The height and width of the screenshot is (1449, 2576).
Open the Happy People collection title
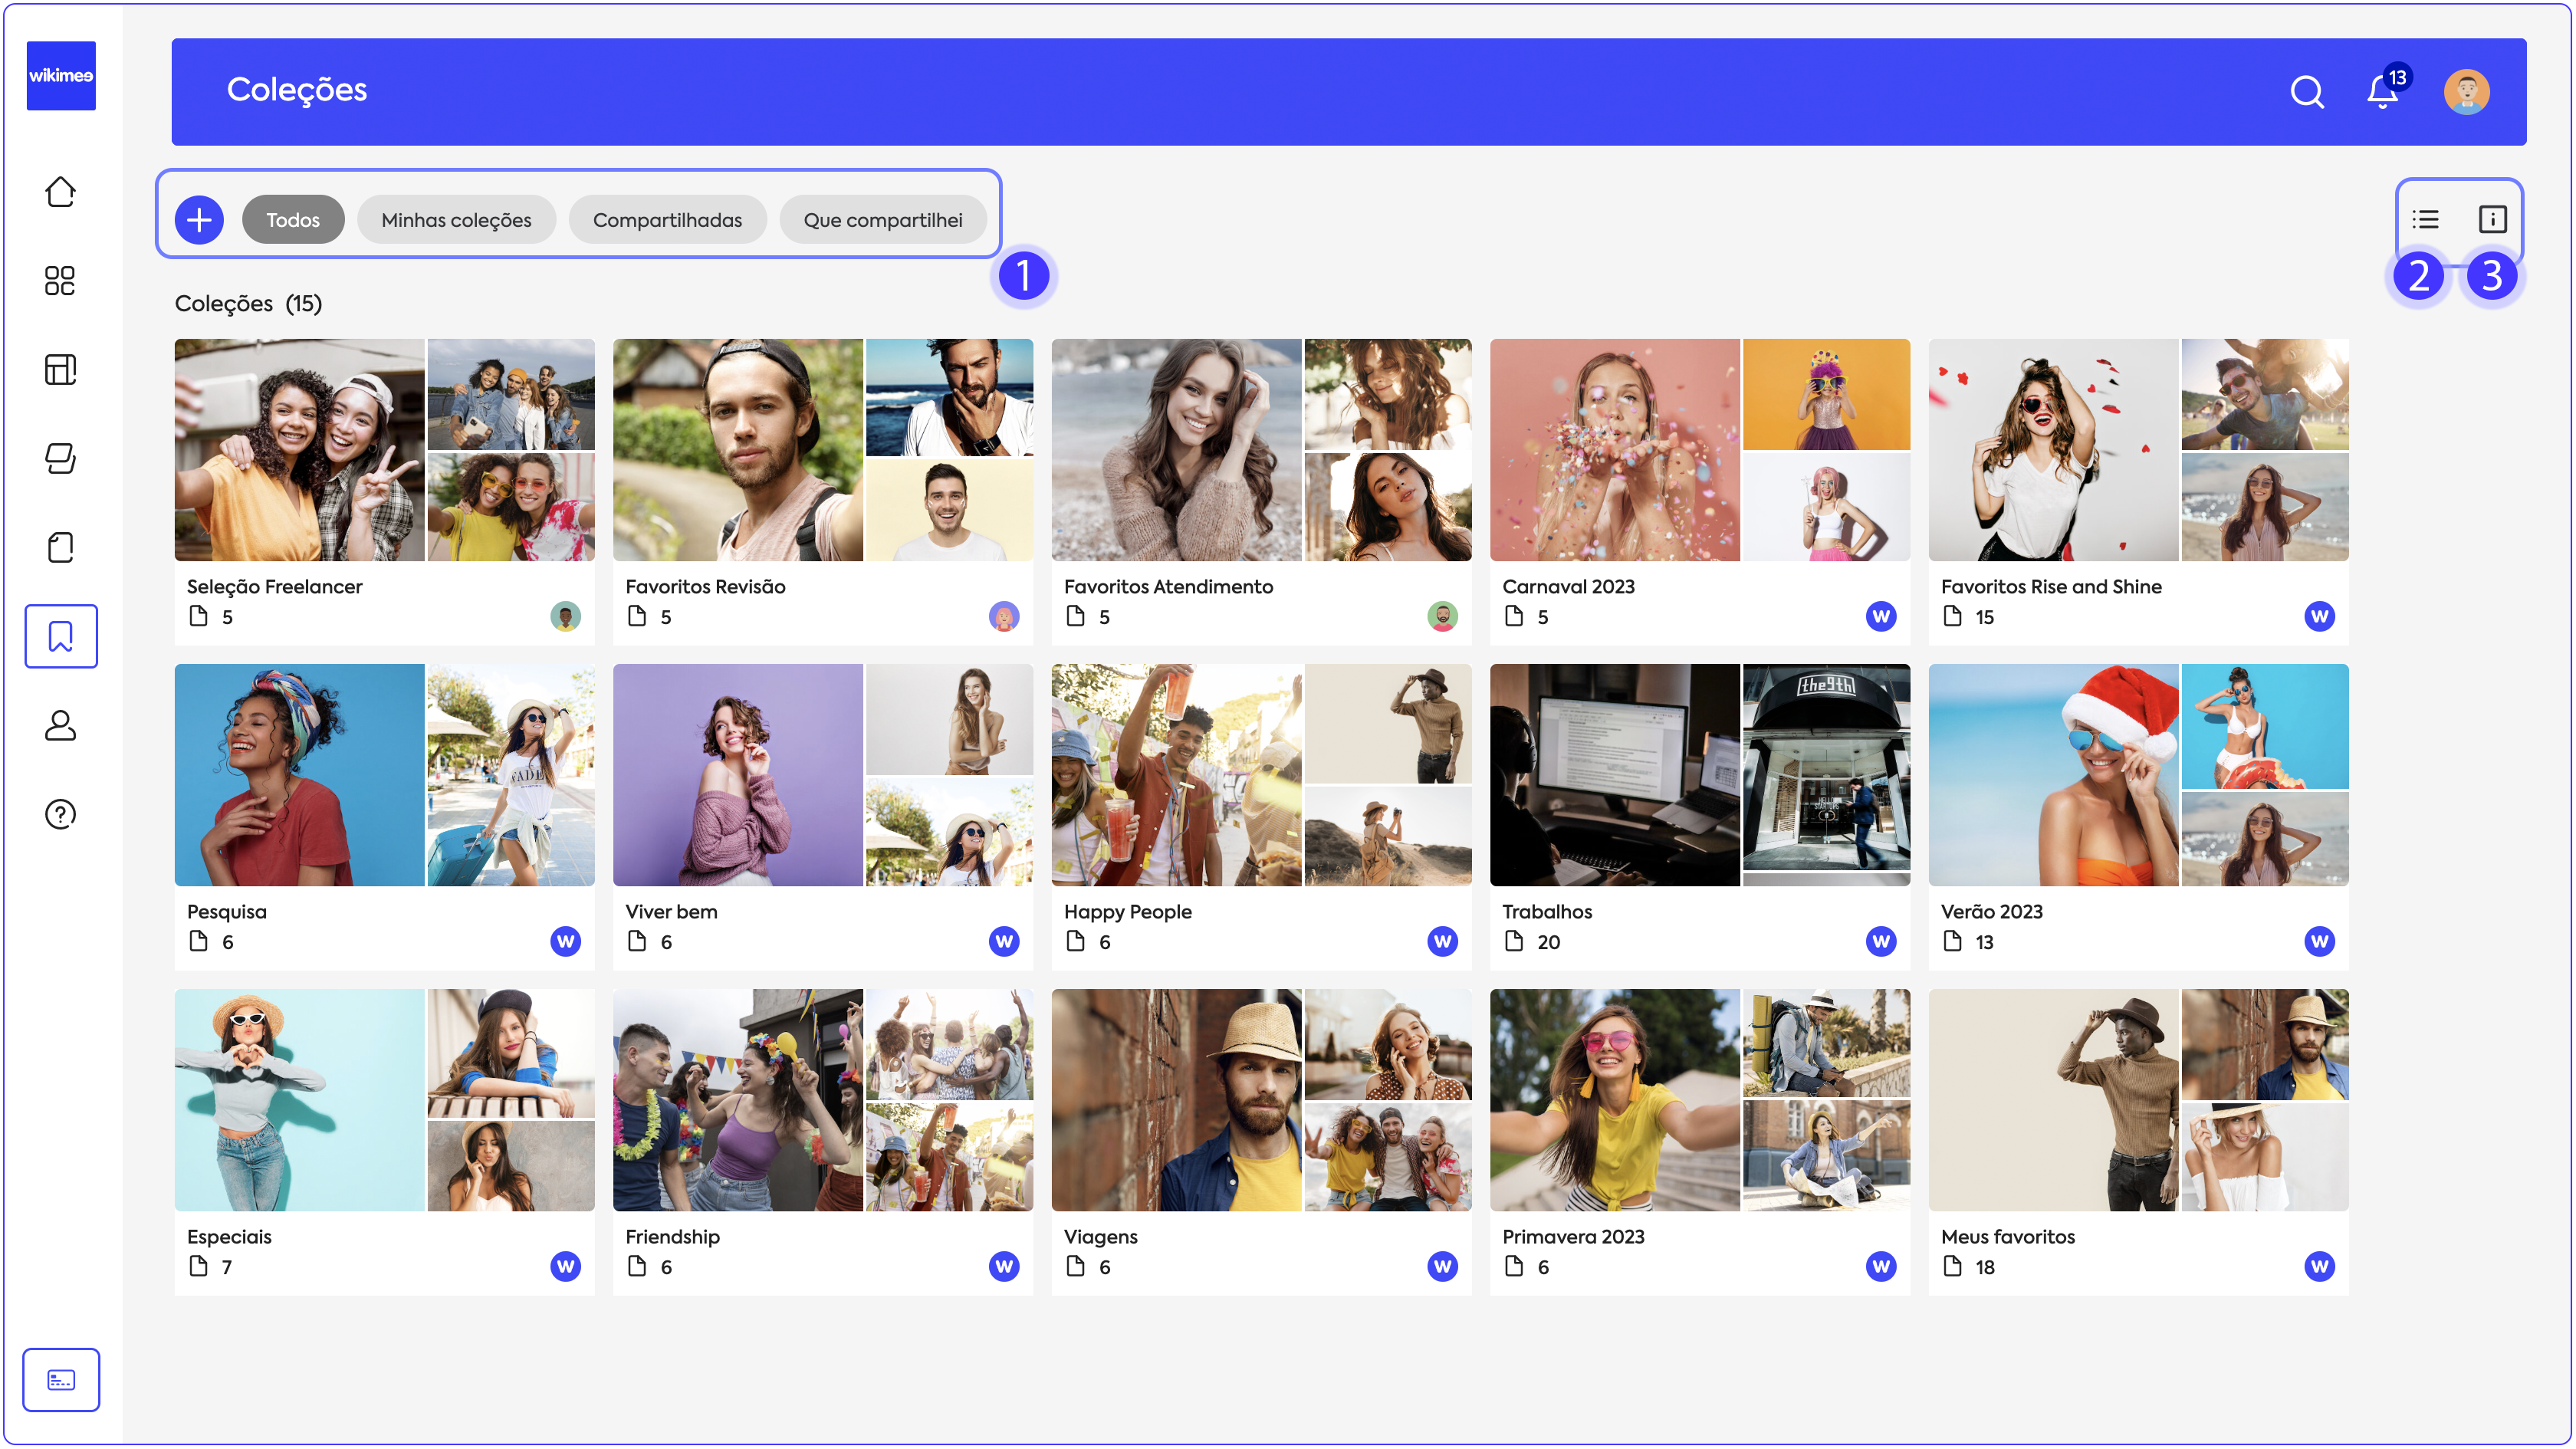[1127, 912]
